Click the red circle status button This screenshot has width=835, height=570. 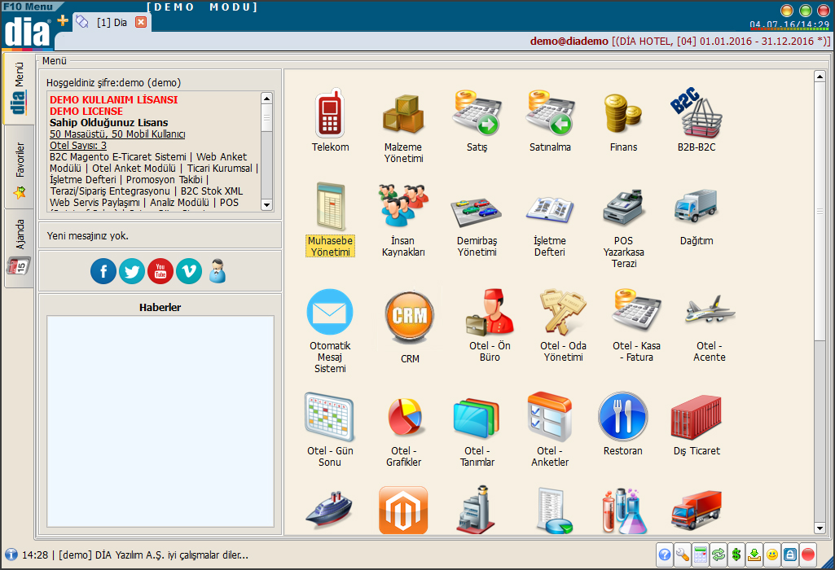coord(808,555)
